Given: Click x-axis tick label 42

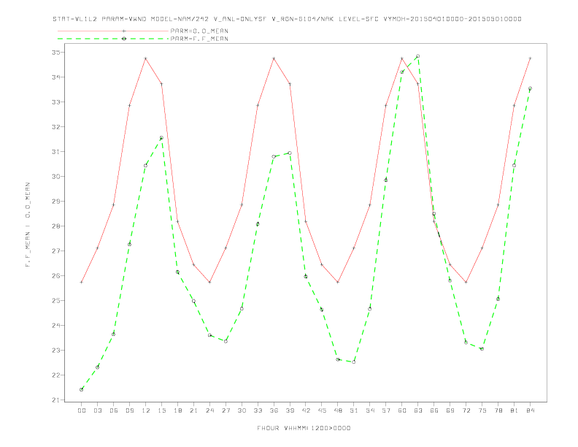Looking at the screenshot, I should (x=306, y=410).
